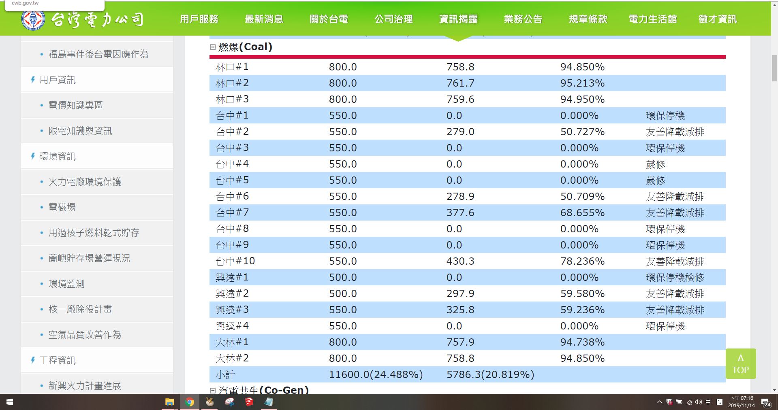Select the 興達#3 unit label
Viewport: 778px width, 410px height.
coord(232,310)
